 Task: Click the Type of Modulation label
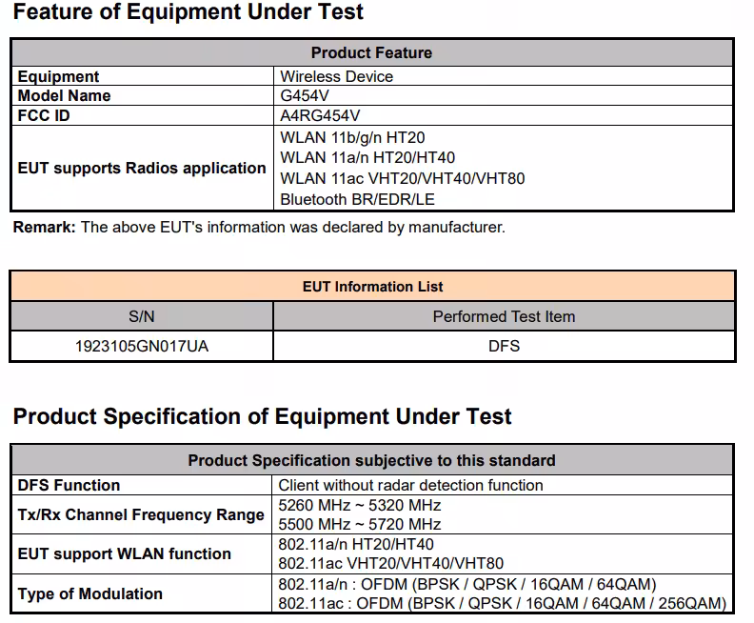pyautogui.click(x=89, y=593)
